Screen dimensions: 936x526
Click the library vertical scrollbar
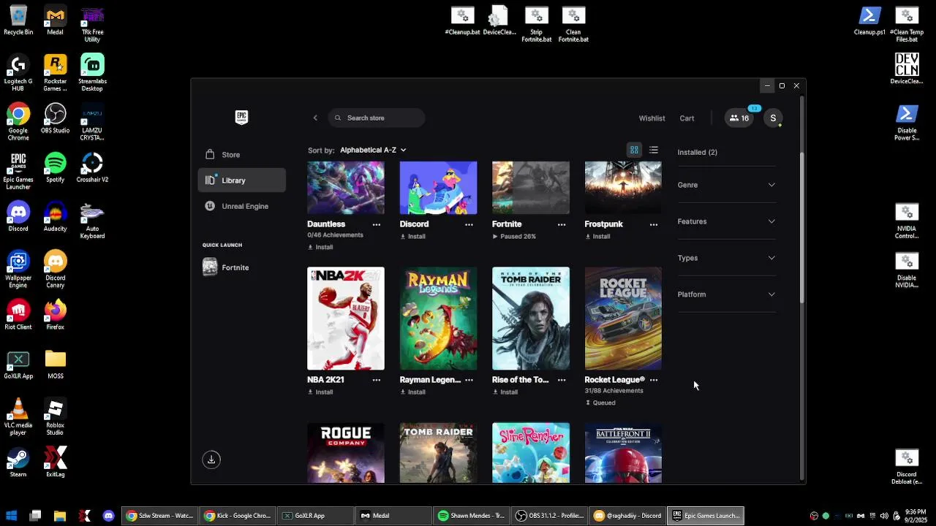pos(802,228)
